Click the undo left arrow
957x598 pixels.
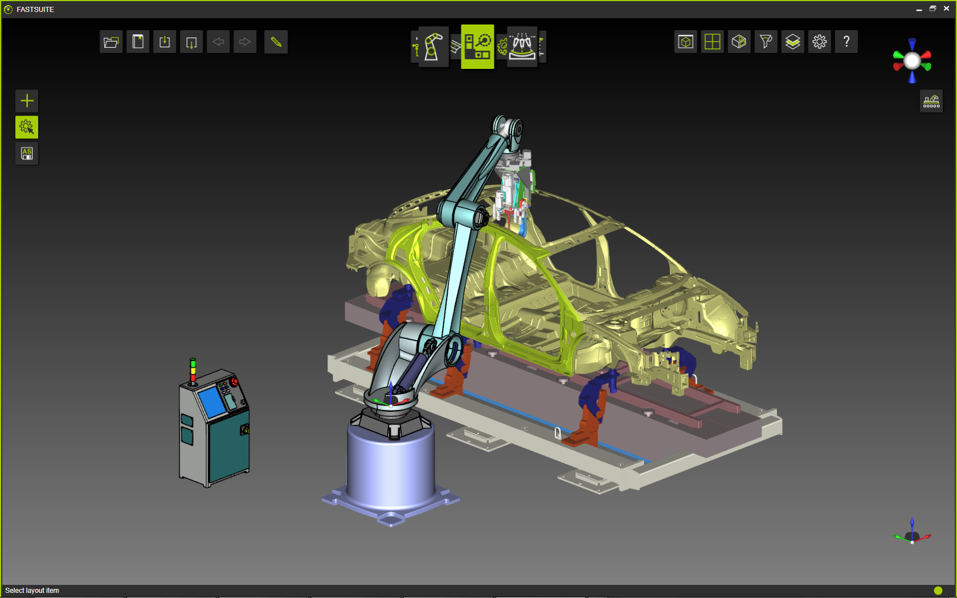coord(218,42)
